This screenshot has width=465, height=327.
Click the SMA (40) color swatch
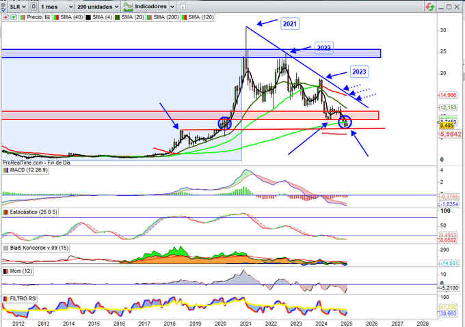(x=56, y=18)
